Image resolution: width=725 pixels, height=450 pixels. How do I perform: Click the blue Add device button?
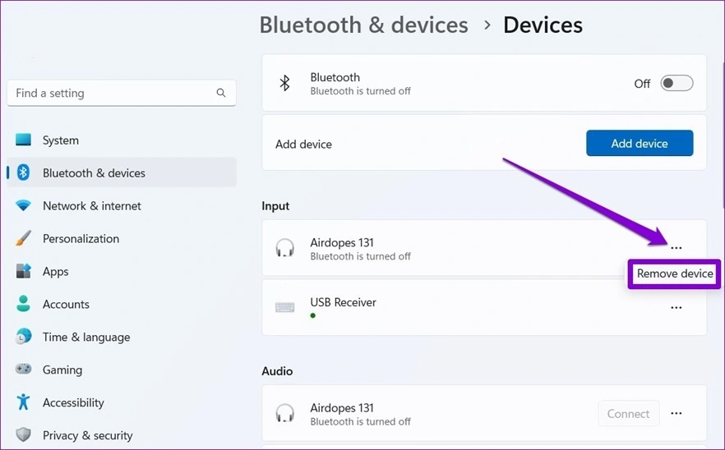640,143
